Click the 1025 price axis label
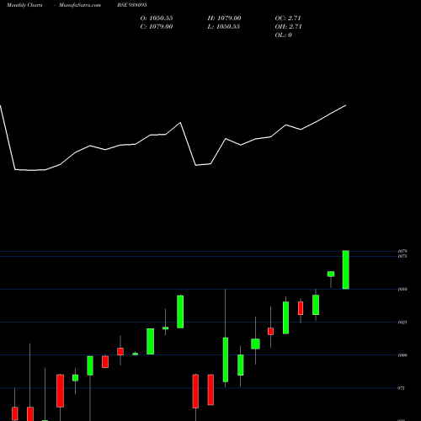Screen dimensions: 421x421 402,322
